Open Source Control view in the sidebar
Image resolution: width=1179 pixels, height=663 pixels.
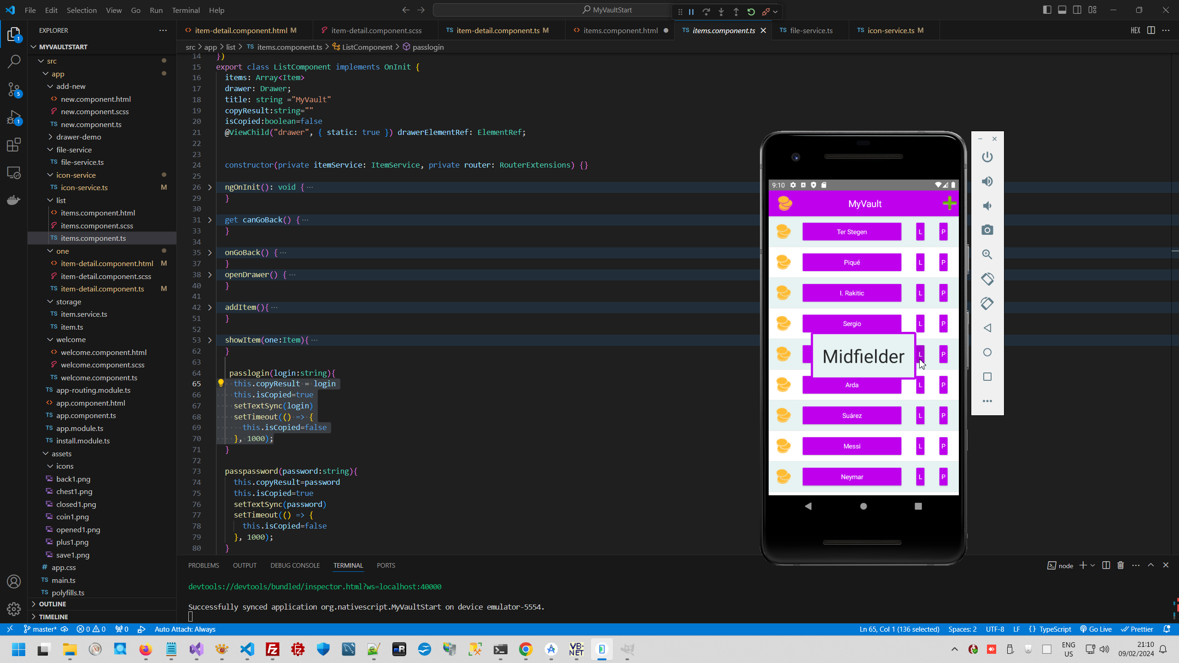[14, 90]
